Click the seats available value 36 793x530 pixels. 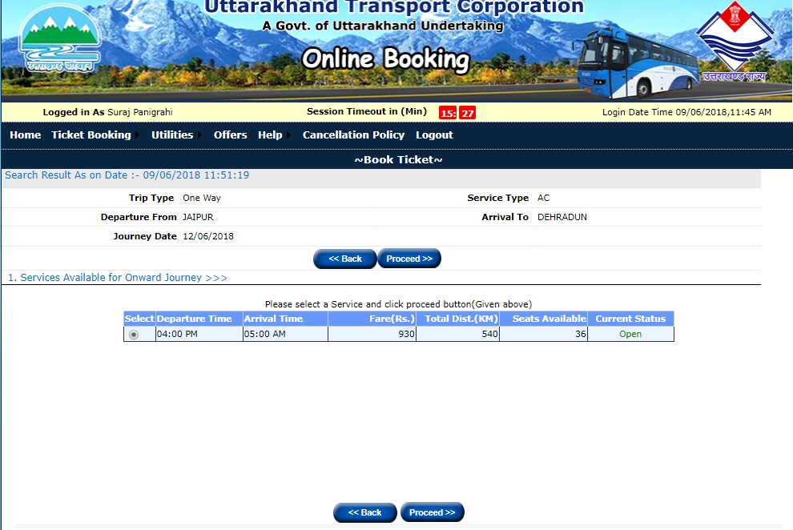[581, 334]
